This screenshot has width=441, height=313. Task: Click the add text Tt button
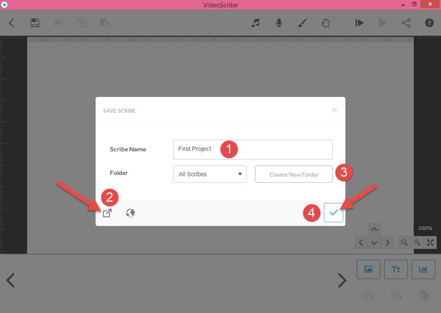[396, 269]
